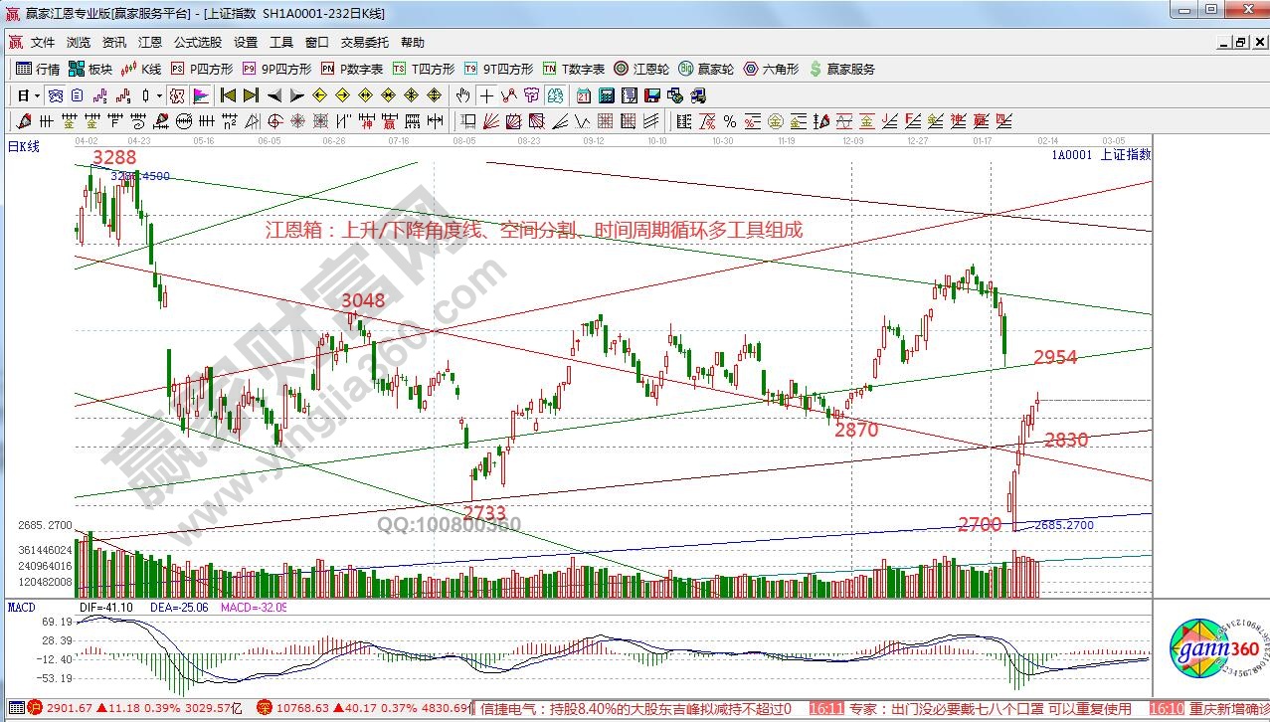
Task: Jump to first bar with green skip-back arrow
Action: (227, 95)
